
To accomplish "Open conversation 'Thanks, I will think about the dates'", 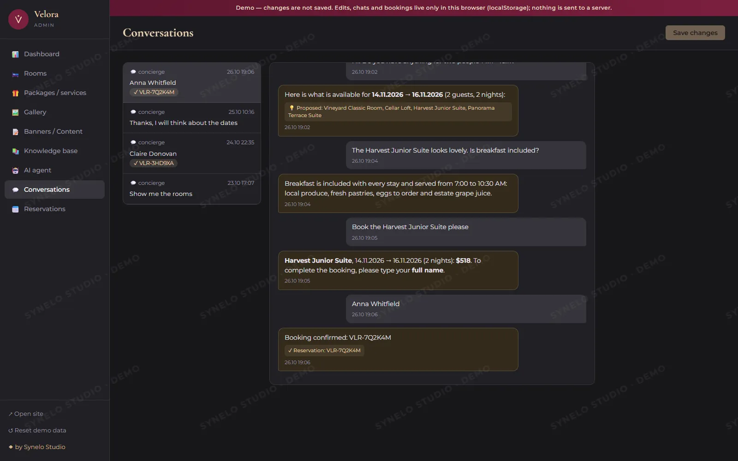I will coord(192,118).
